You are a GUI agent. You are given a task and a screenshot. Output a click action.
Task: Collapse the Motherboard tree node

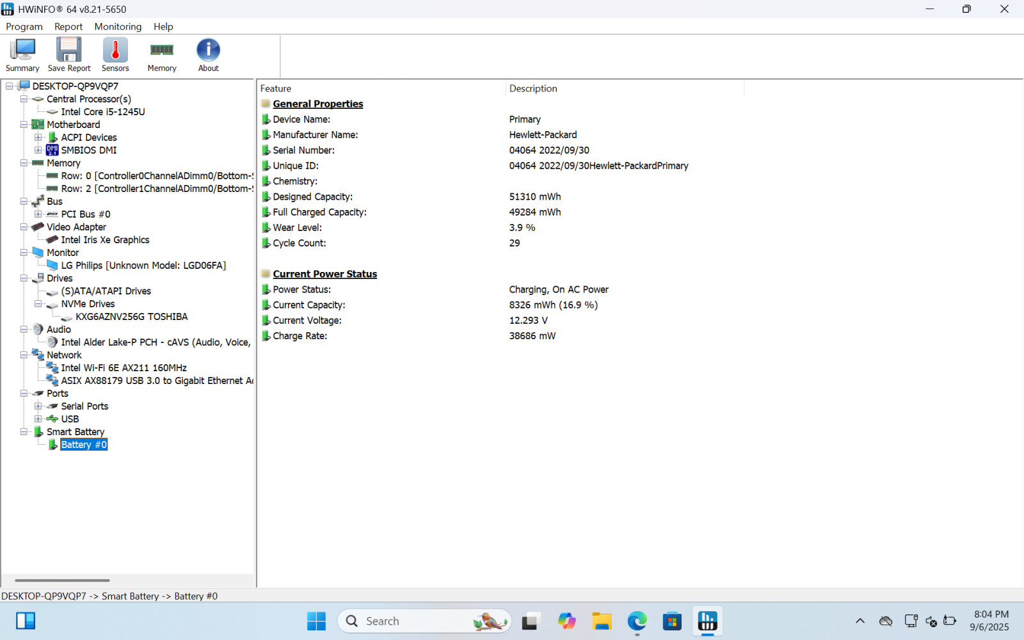(x=24, y=125)
